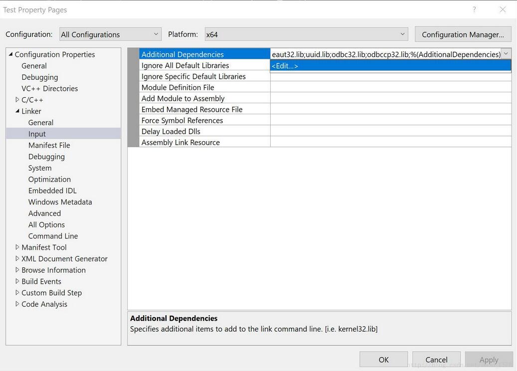Select the System item
The width and height of the screenshot is (517, 371).
[x=40, y=168]
